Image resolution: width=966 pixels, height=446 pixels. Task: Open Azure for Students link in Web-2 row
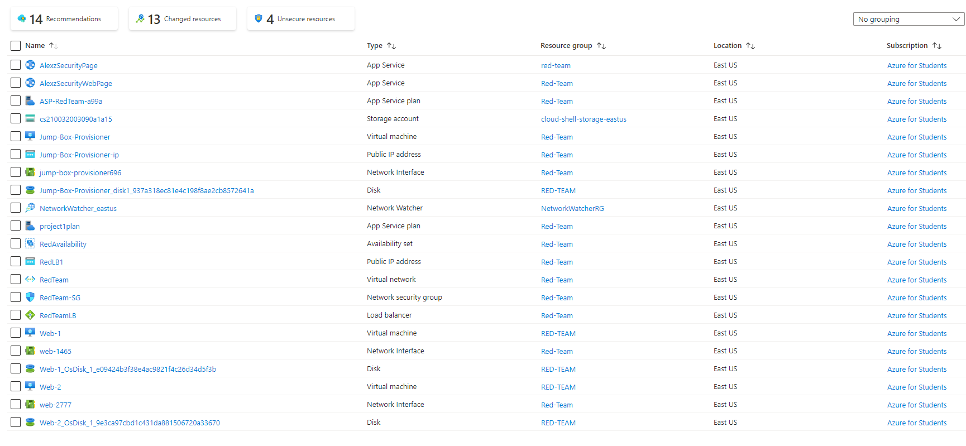pyautogui.click(x=917, y=387)
